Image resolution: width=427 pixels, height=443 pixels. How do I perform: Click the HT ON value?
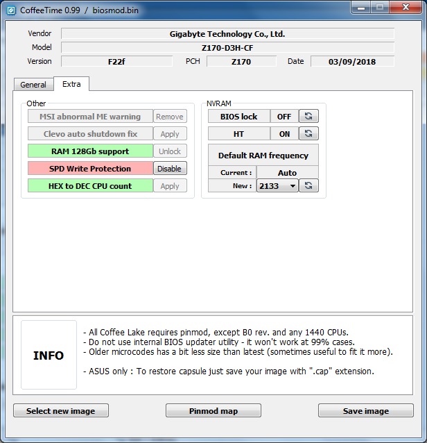[284, 133]
